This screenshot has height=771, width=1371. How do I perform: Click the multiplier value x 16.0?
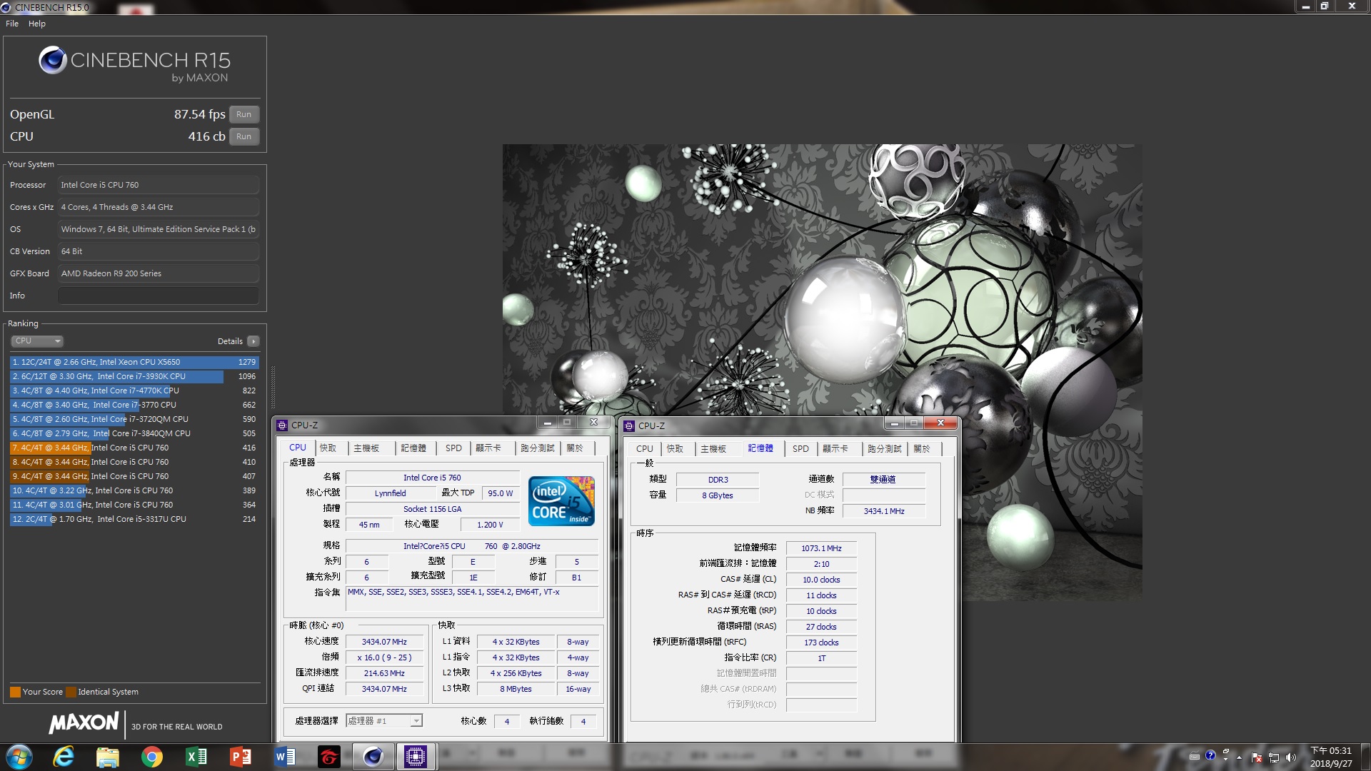[x=384, y=657]
